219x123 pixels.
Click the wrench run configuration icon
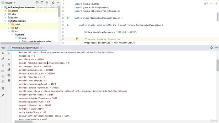(3, 58)
